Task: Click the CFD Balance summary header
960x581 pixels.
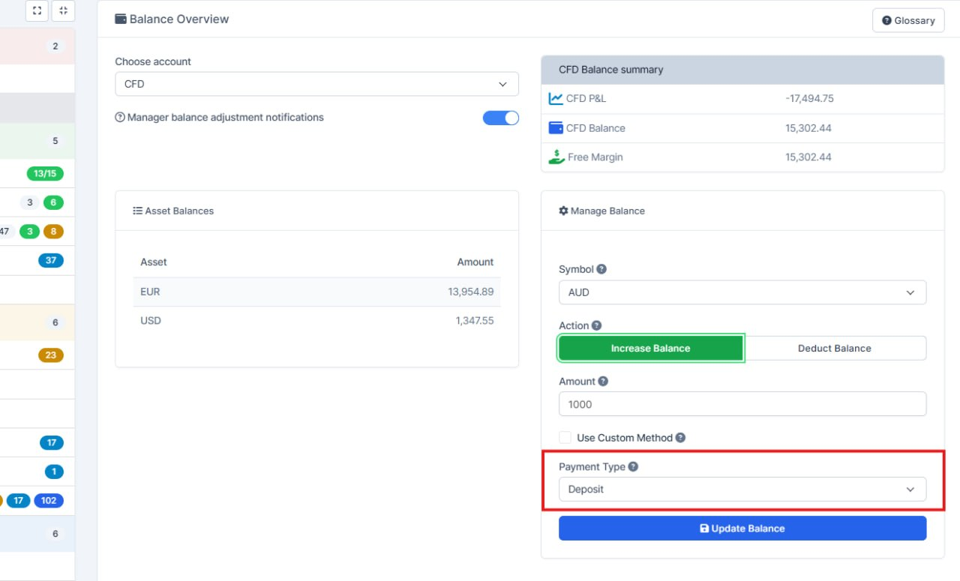Action: tap(742, 70)
